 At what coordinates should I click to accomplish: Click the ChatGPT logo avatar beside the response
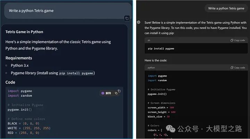(x=139, y=22)
